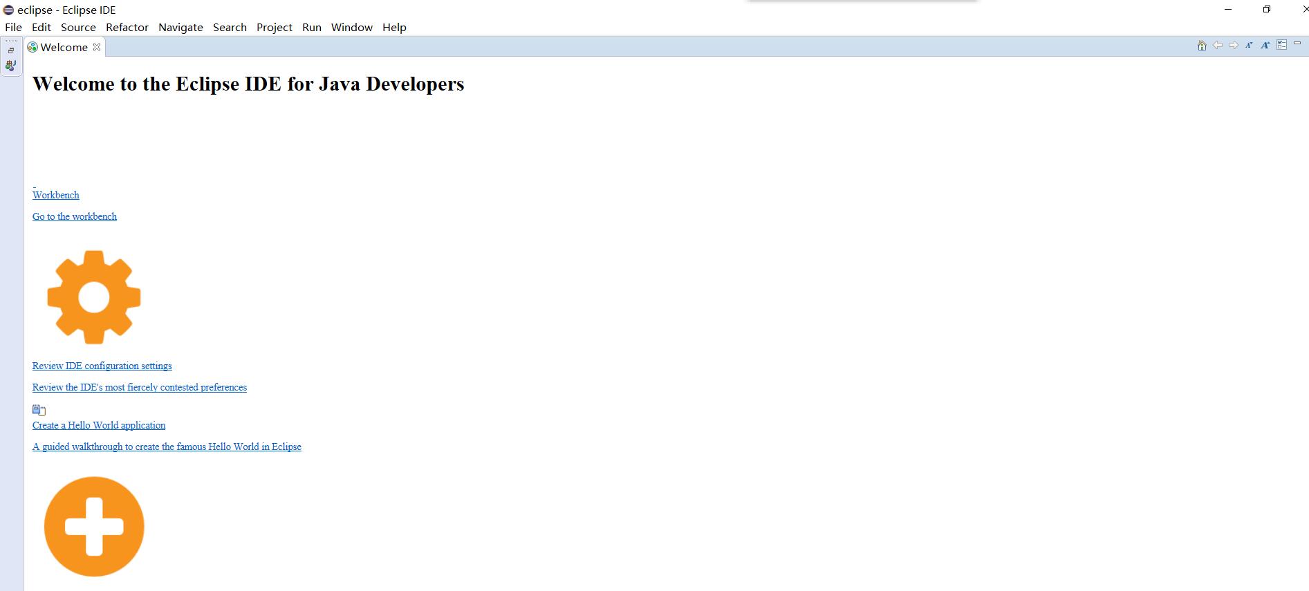Click the large orange plus circle icon
This screenshot has height=591, width=1309.
coord(94,527)
